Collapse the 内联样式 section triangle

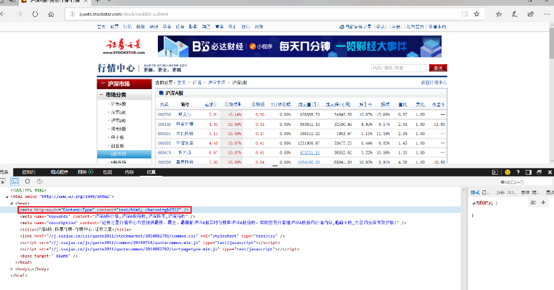tap(473, 203)
